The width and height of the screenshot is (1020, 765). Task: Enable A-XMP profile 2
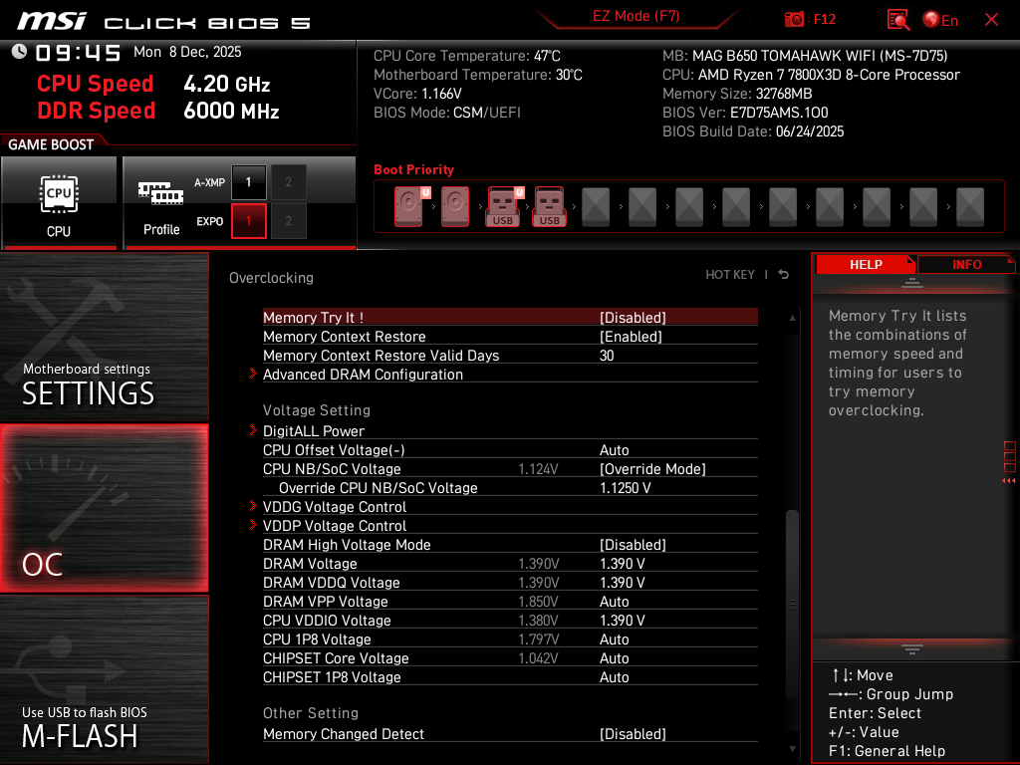288,182
